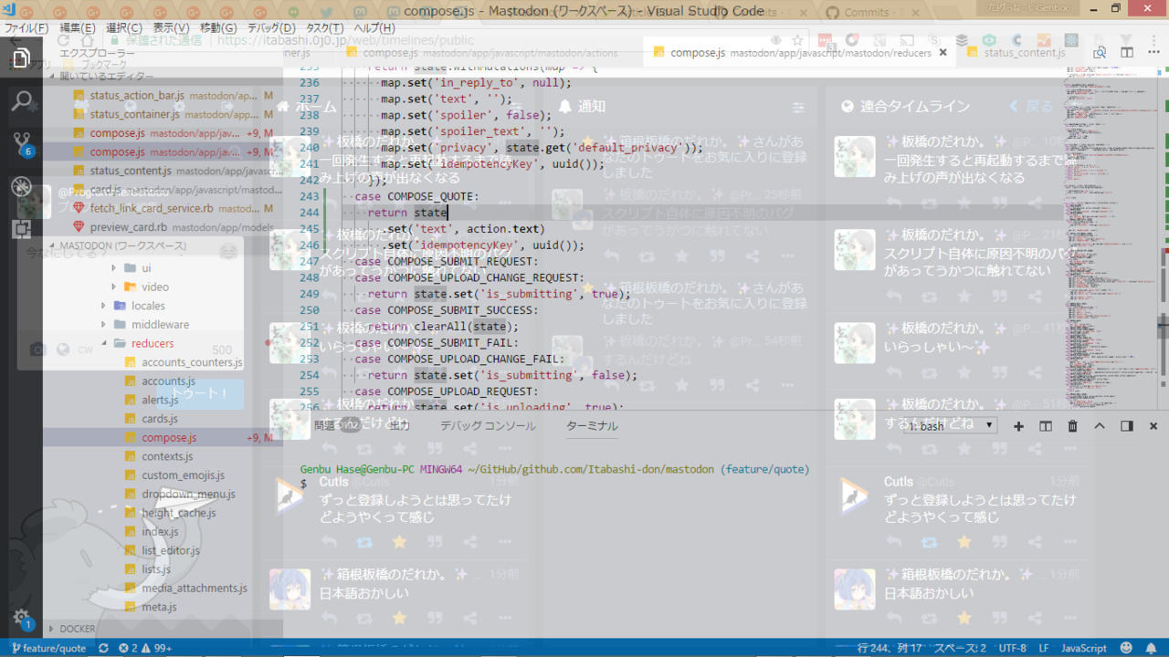Click the settings gear in activity bar
The height and width of the screenshot is (657, 1169).
(21, 617)
